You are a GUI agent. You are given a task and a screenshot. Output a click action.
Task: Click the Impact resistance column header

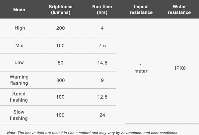pyautogui.click(x=141, y=10)
